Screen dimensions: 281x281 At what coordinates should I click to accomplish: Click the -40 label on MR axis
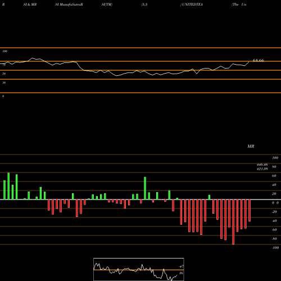click(x=274, y=221)
